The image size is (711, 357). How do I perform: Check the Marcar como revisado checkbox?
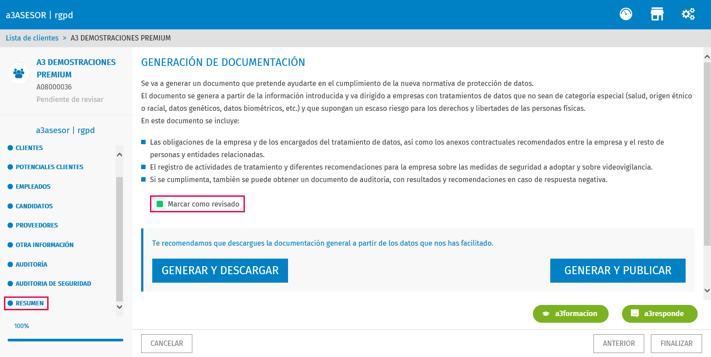pyautogui.click(x=160, y=204)
